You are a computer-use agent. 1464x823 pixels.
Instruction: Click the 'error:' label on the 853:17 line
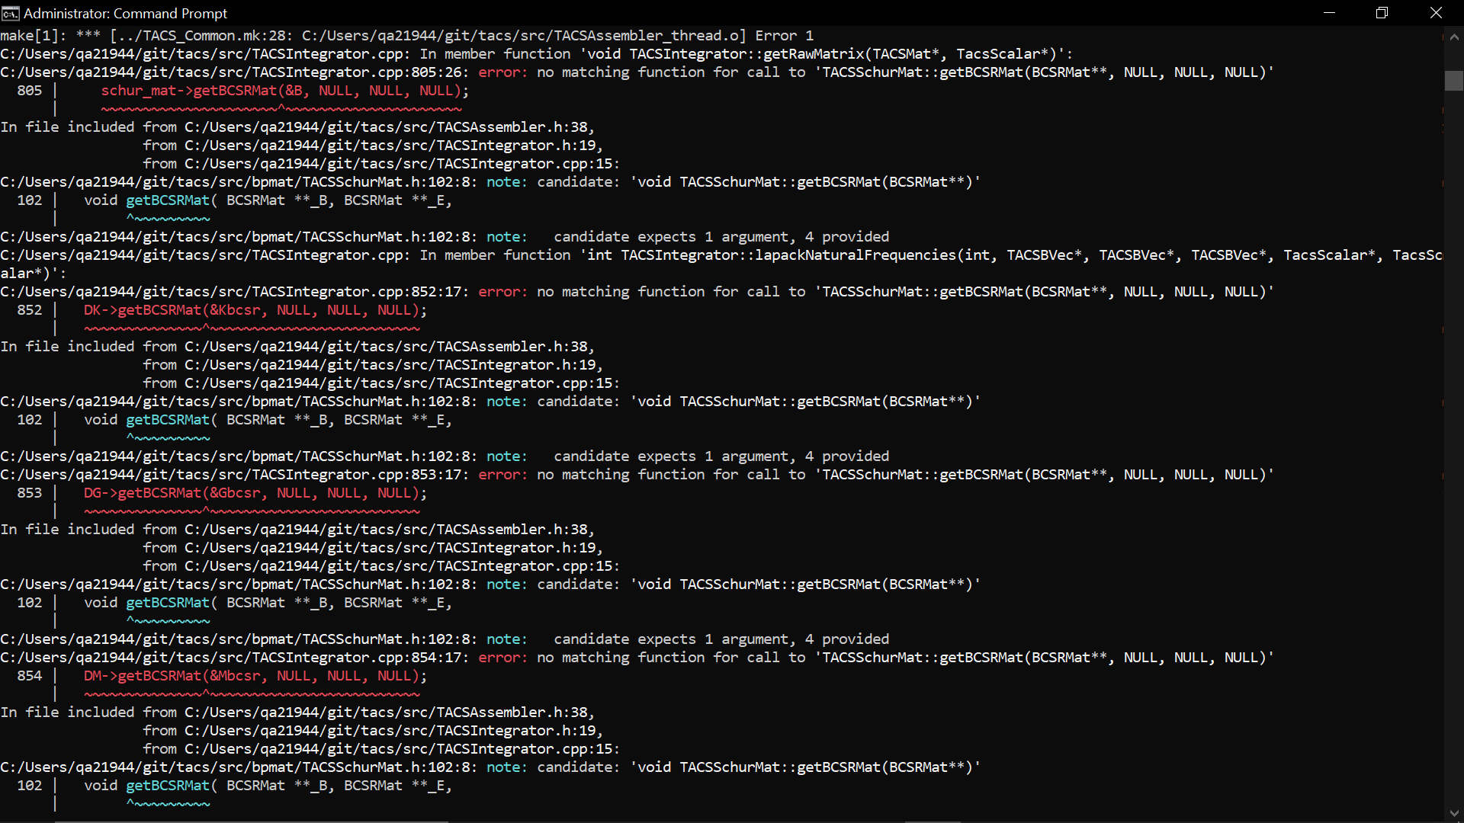[502, 475]
